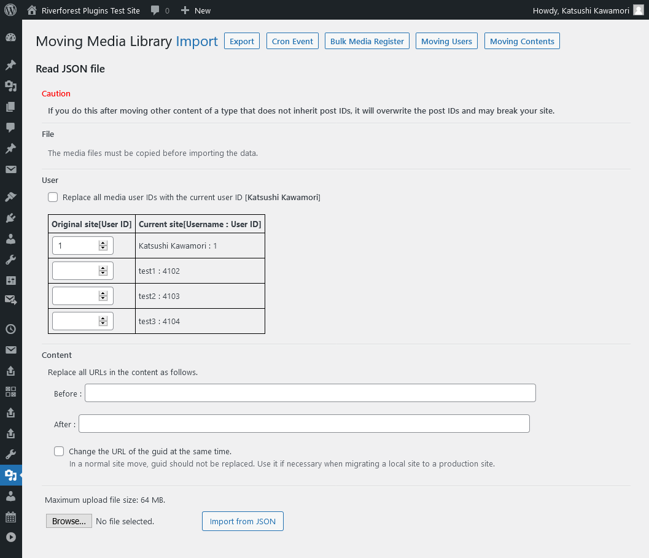Click the pin icon directly above the envelope
649x558 pixels.
pyautogui.click(x=11, y=149)
